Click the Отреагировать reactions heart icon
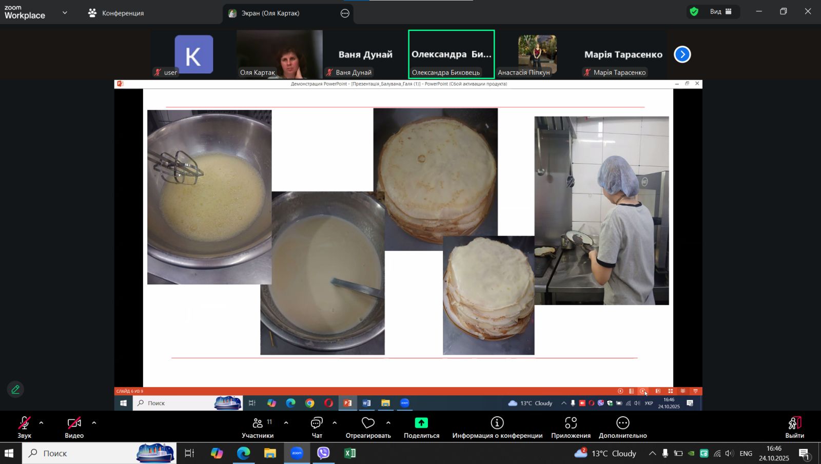The height and width of the screenshot is (464, 821). [368, 423]
